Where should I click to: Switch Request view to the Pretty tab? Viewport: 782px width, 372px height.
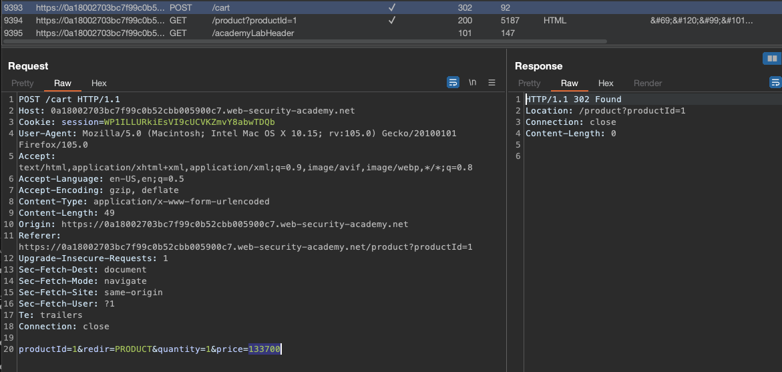23,83
